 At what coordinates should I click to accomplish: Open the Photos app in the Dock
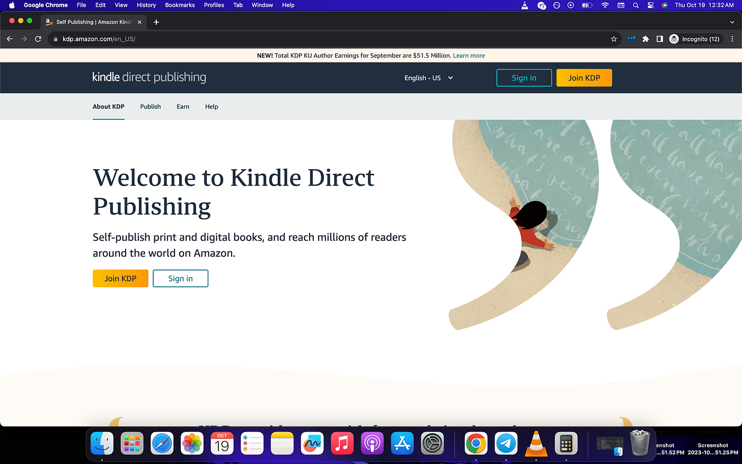point(192,443)
